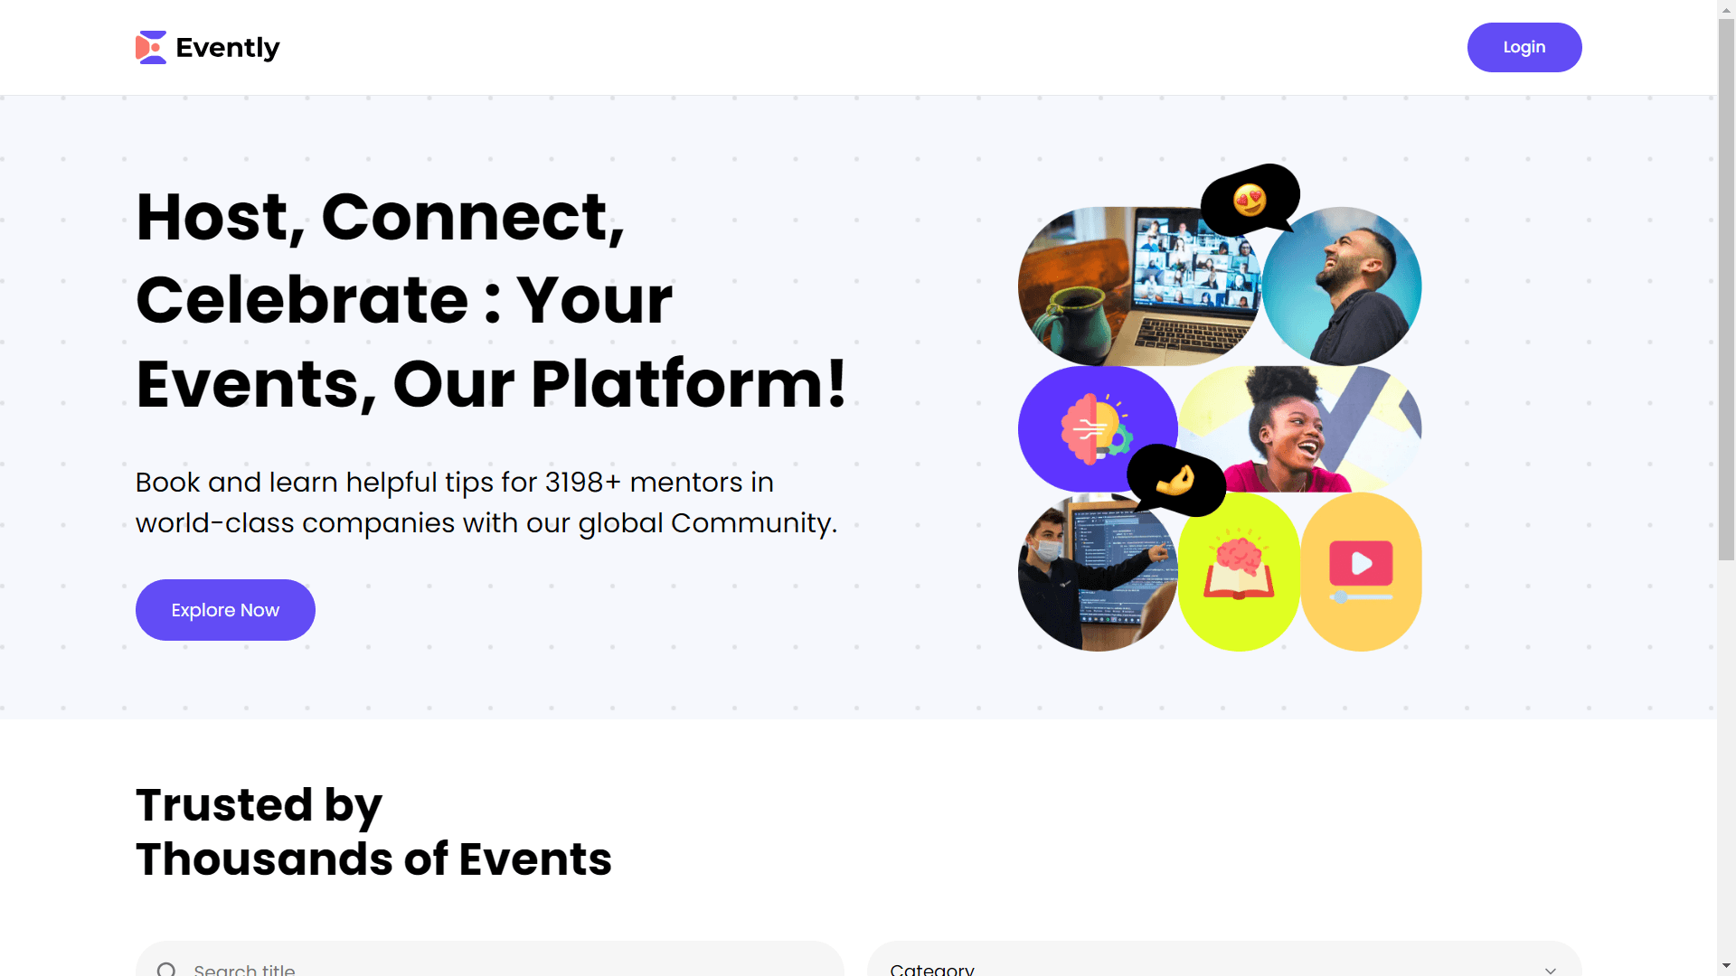Click the masked man pointing at screen photo
The height and width of the screenshot is (976, 1736).
tap(1098, 571)
